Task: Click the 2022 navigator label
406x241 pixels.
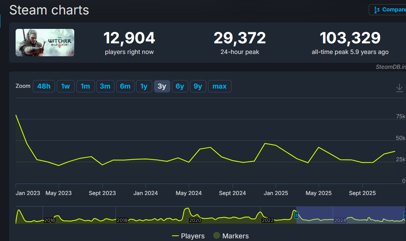Action: click(267, 220)
